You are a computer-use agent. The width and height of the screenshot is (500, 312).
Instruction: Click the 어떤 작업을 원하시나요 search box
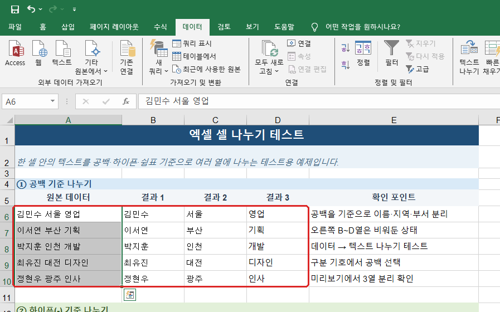362,27
